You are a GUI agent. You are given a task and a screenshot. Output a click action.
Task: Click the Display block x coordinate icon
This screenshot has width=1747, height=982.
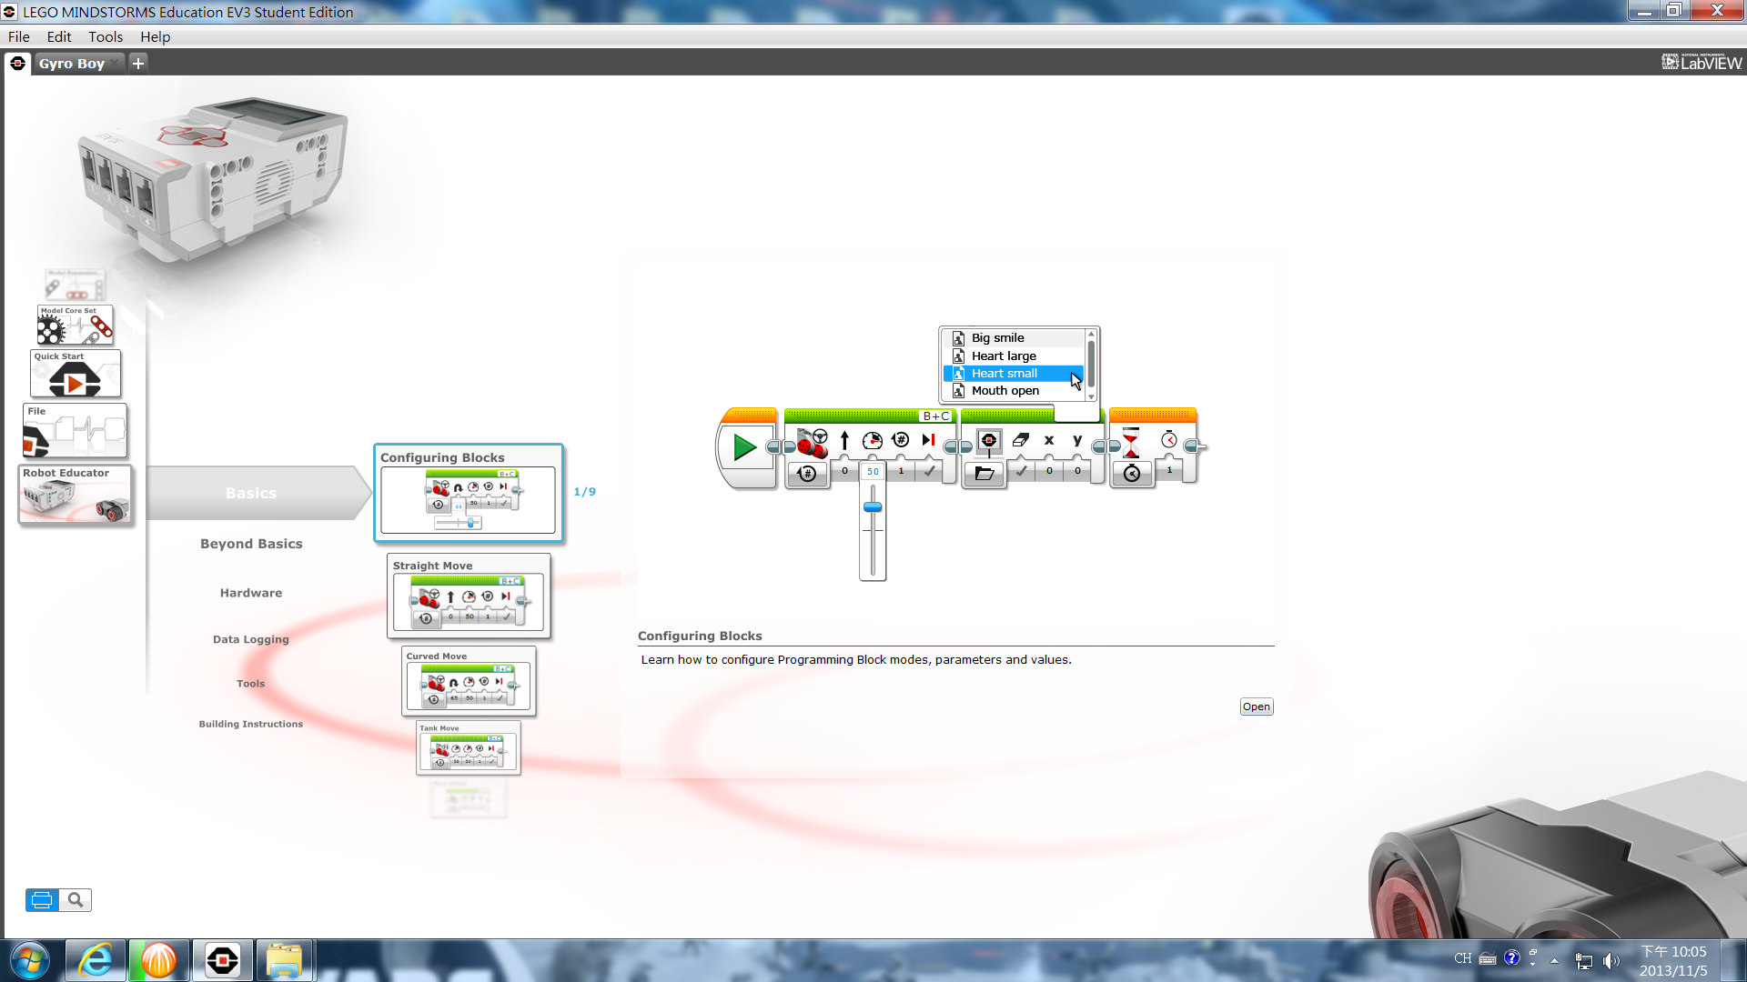point(1049,440)
